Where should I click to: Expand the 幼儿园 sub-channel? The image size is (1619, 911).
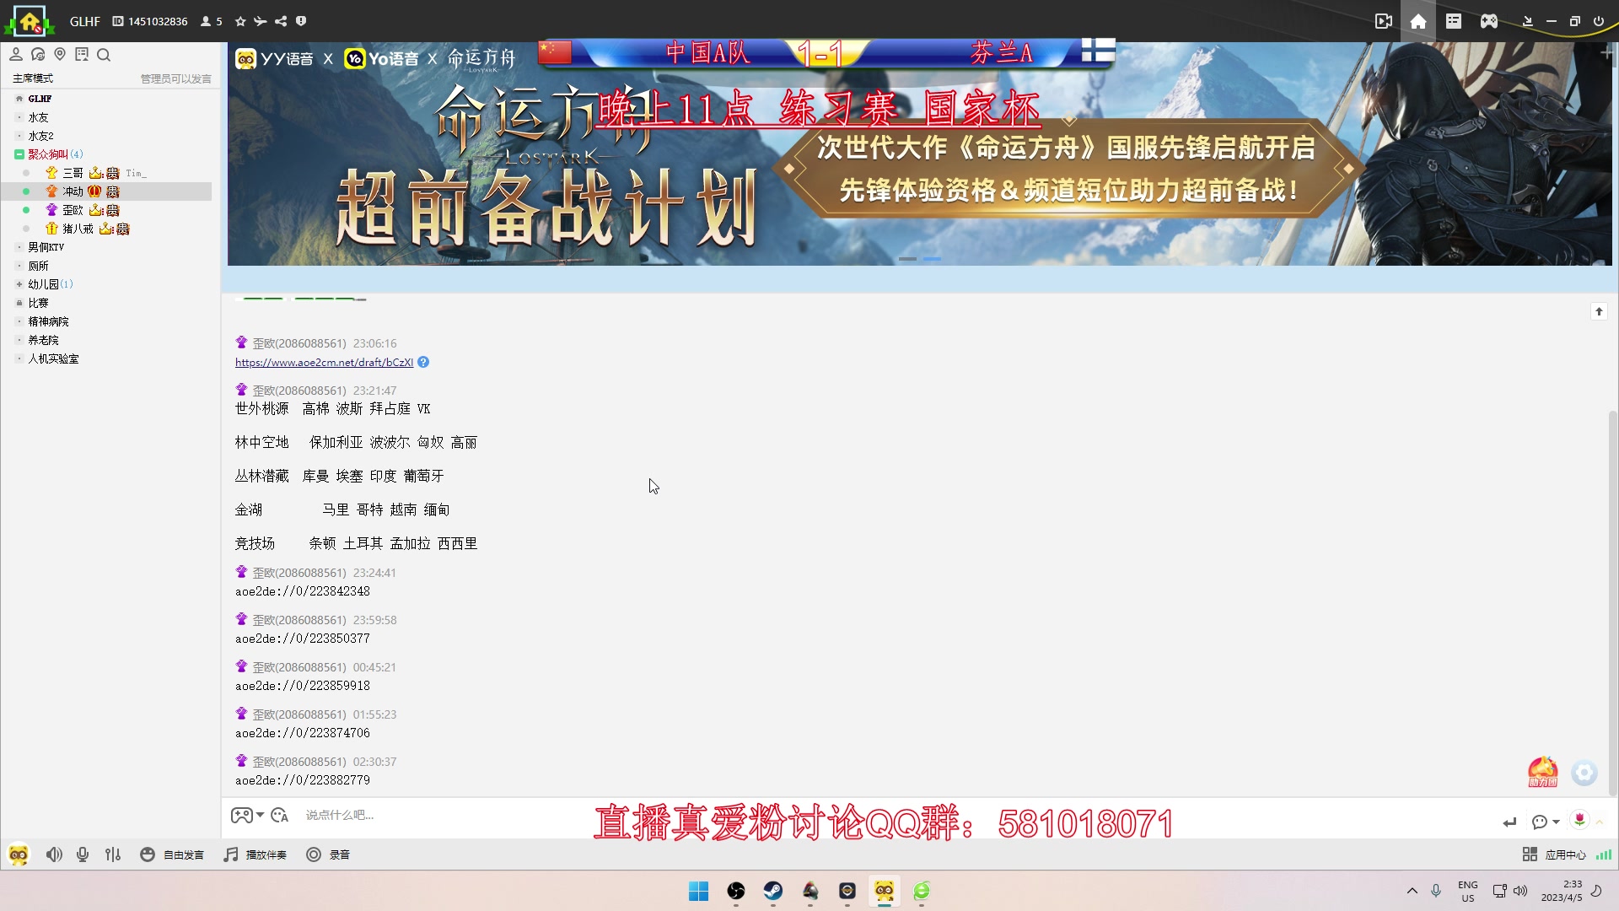(19, 284)
